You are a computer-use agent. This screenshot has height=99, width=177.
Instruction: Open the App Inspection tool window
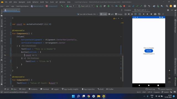(88, 89)
